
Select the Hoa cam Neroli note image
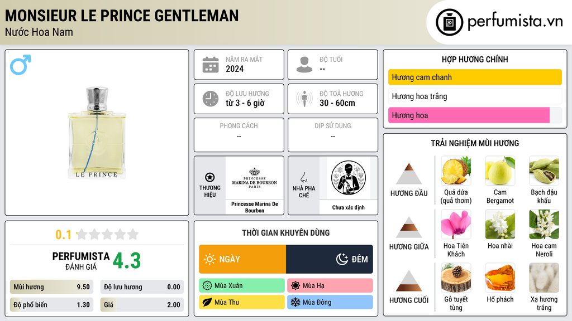click(x=544, y=224)
